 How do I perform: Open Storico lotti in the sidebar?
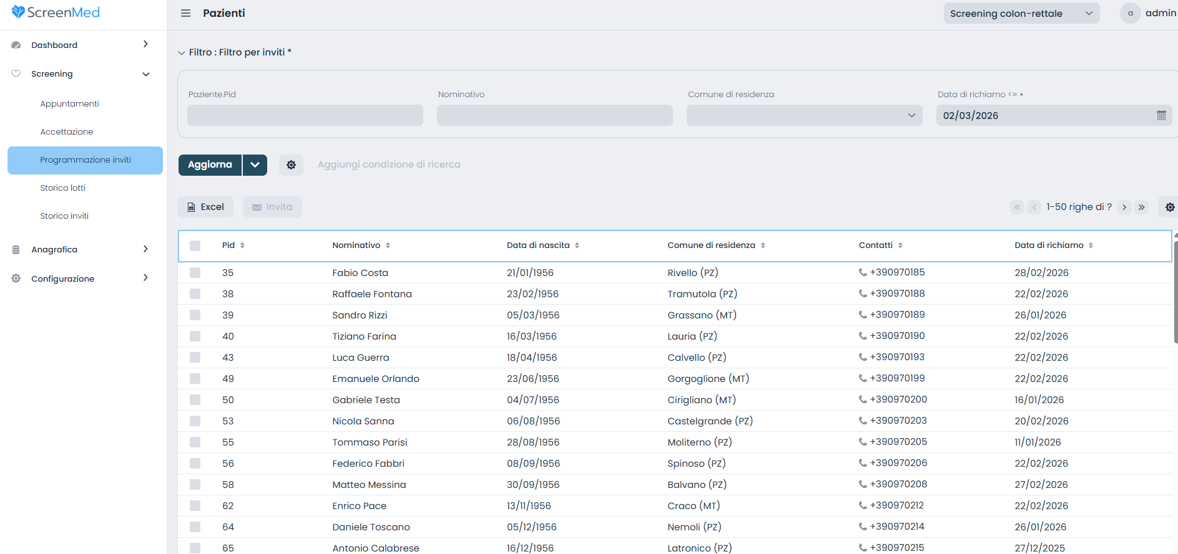[62, 188]
